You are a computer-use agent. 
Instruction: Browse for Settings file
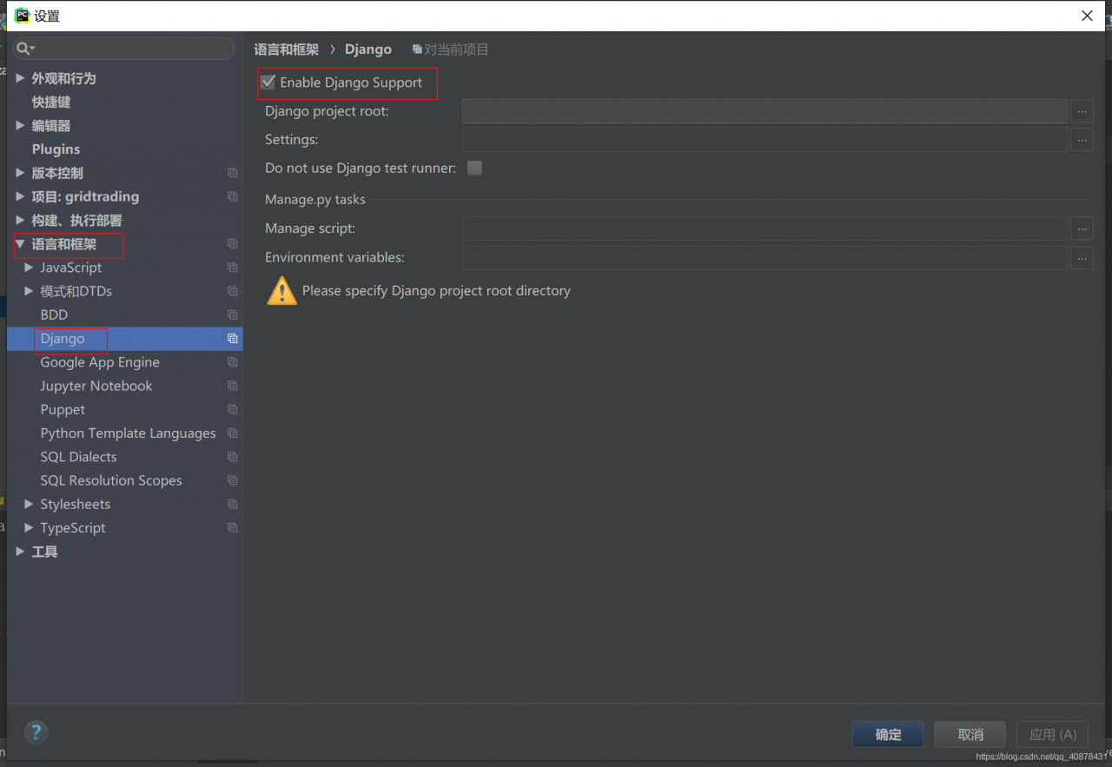pos(1082,139)
